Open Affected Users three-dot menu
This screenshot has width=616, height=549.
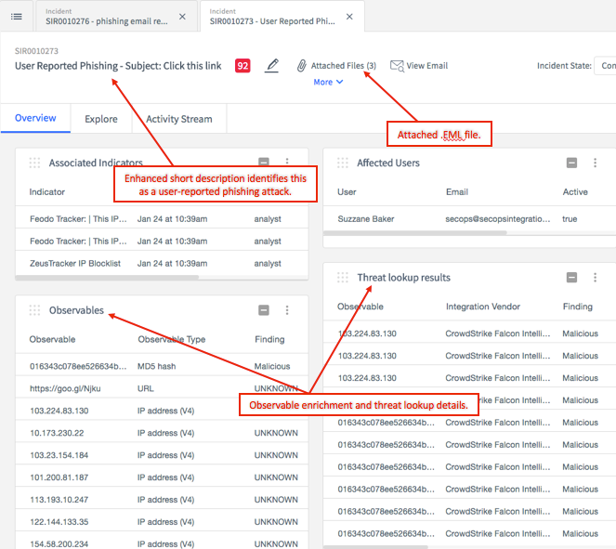click(596, 163)
